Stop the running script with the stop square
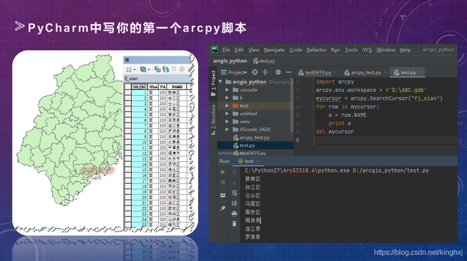Image resolution: width=467 pixels, height=261 pixels. click(x=222, y=181)
